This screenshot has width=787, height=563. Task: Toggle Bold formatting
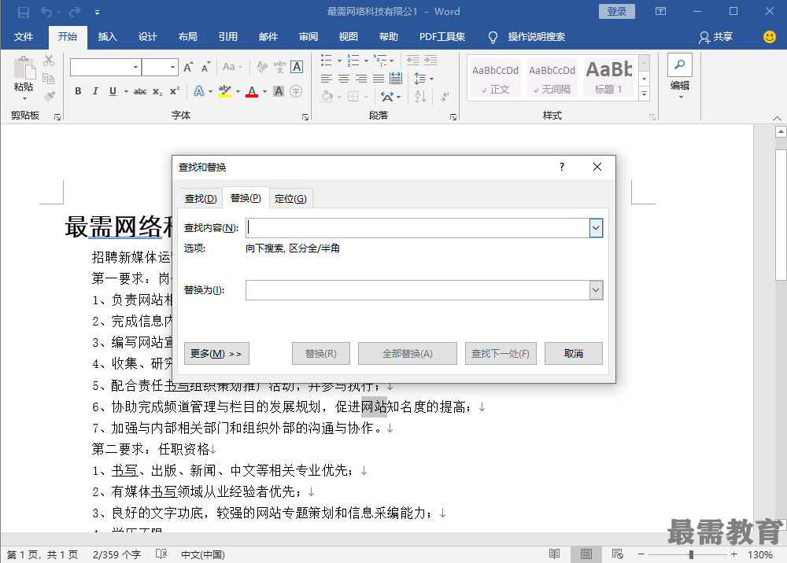pyautogui.click(x=78, y=91)
